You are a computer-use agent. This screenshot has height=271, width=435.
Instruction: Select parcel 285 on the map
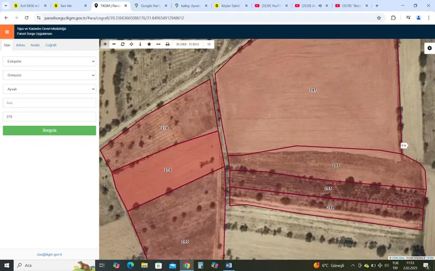tap(328, 188)
